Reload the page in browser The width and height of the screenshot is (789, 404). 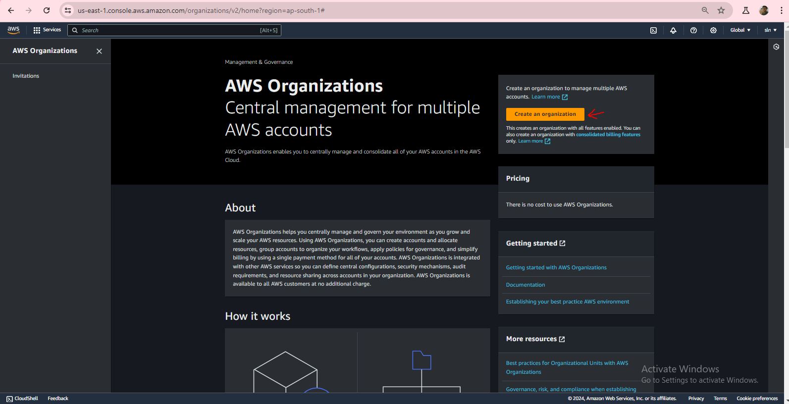click(47, 10)
